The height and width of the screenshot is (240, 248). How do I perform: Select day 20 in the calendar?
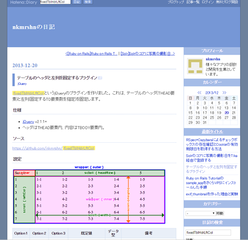(x=227, y=113)
